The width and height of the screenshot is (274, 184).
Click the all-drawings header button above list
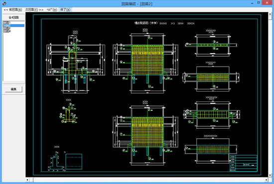pyautogui.click(x=13, y=17)
